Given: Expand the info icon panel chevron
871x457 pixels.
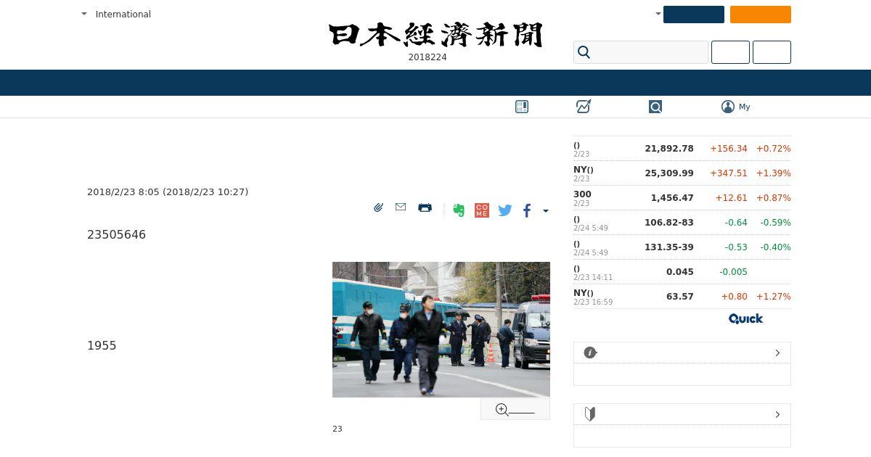Looking at the screenshot, I should tap(777, 353).
